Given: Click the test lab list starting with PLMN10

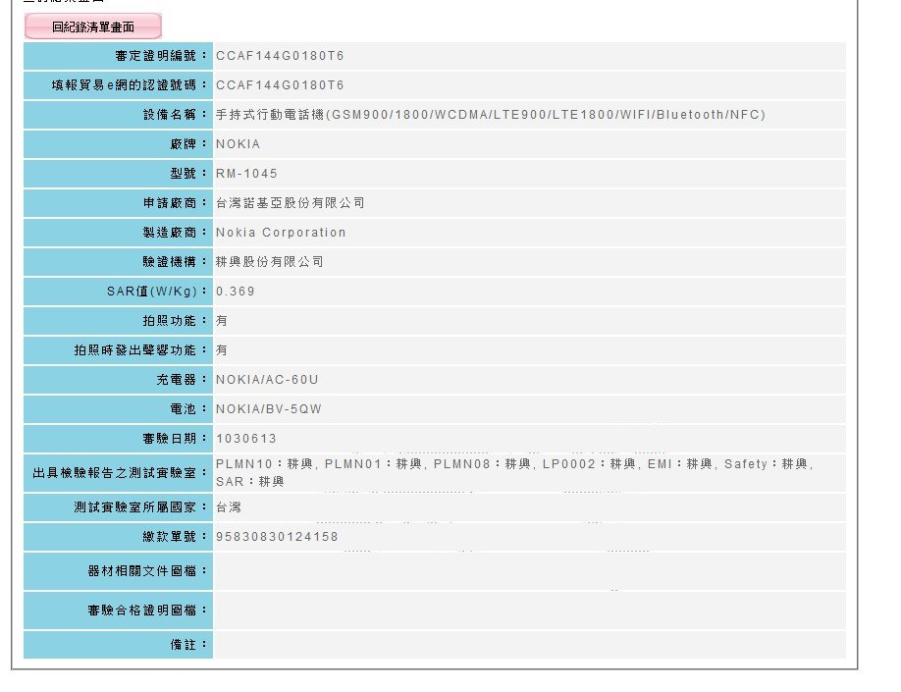Looking at the screenshot, I should coord(515,472).
